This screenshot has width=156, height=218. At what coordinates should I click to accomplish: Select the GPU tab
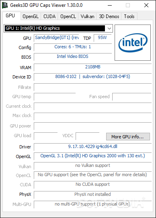(10, 16)
